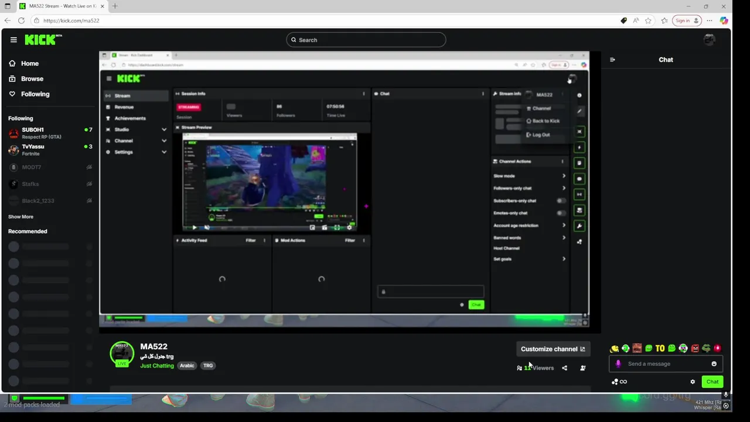750x422 pixels.
Task: Open TvYassu channel in Following list
Action: click(x=50, y=150)
